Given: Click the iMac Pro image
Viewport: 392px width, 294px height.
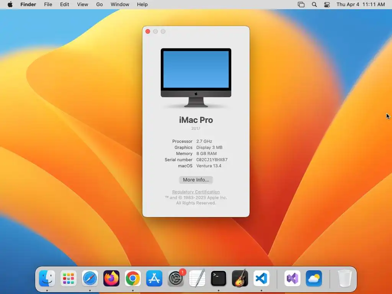Looking at the screenshot, I should point(196,78).
